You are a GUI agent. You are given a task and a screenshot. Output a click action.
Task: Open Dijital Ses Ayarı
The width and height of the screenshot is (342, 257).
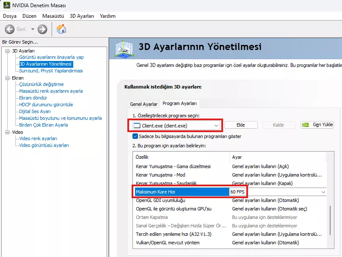(35, 111)
